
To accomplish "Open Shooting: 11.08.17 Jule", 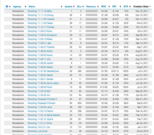I will [39, 59].
